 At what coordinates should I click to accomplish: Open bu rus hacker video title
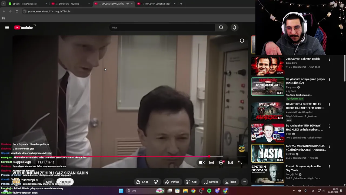coord(304,128)
